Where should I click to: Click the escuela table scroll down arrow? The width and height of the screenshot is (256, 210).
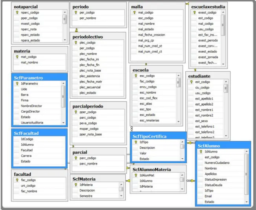178,121
